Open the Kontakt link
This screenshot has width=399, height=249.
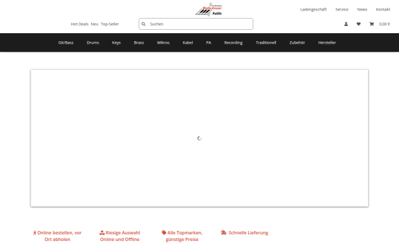383,9
